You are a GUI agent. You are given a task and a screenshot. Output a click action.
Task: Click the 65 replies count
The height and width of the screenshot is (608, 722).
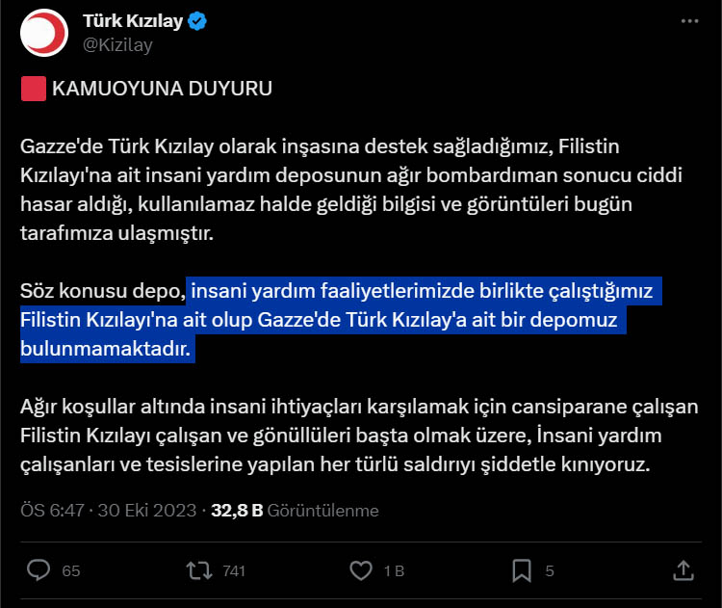click(71, 571)
